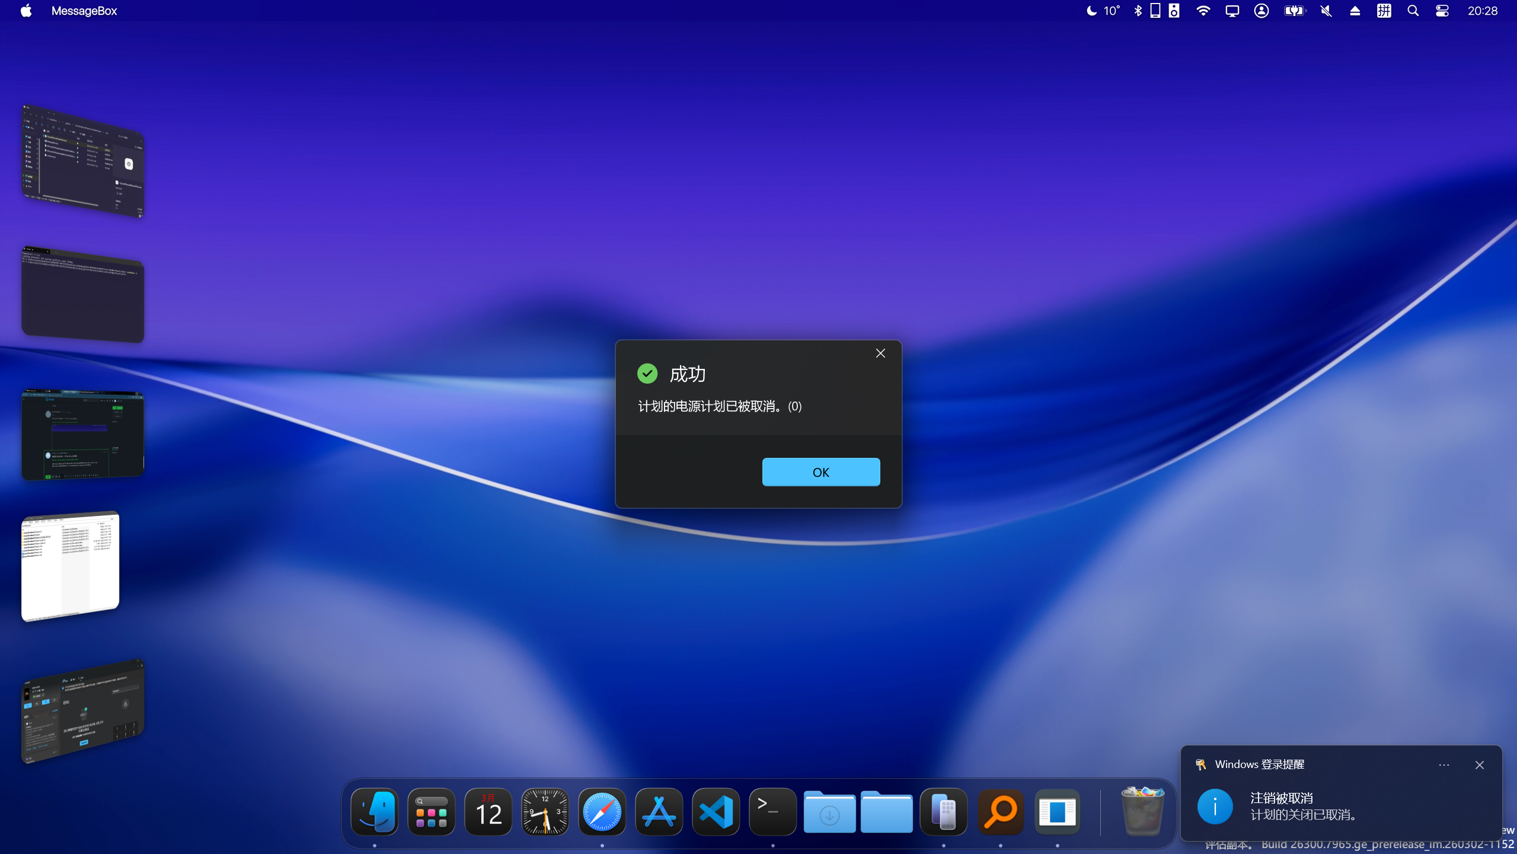Image resolution: width=1517 pixels, height=854 pixels.
Task: Click the OK button in dialog
Action: point(820,472)
